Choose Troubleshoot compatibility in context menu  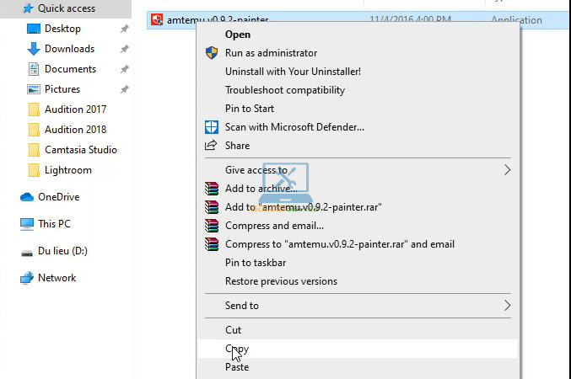pos(284,90)
